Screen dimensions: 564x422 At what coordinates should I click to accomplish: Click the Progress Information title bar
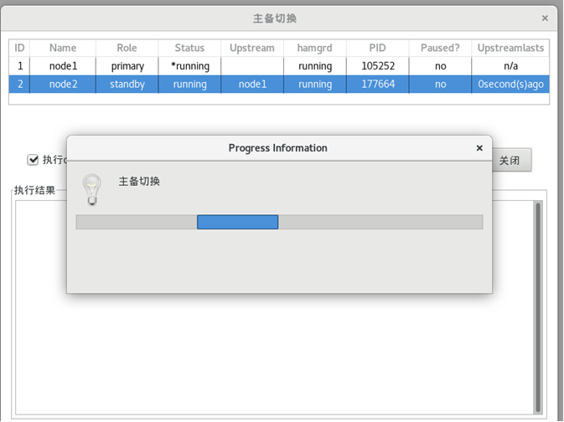(277, 148)
